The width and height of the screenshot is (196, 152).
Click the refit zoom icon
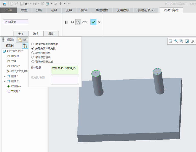pos(171,41)
